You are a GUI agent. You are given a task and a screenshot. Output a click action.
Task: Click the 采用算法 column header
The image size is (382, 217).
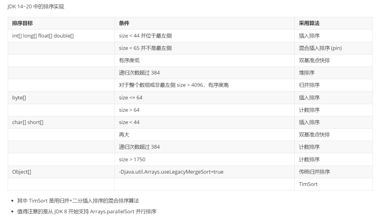309,23
